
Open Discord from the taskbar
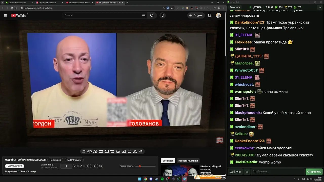click(151, 179)
